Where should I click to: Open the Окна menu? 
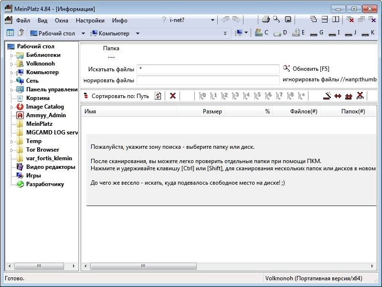click(62, 20)
